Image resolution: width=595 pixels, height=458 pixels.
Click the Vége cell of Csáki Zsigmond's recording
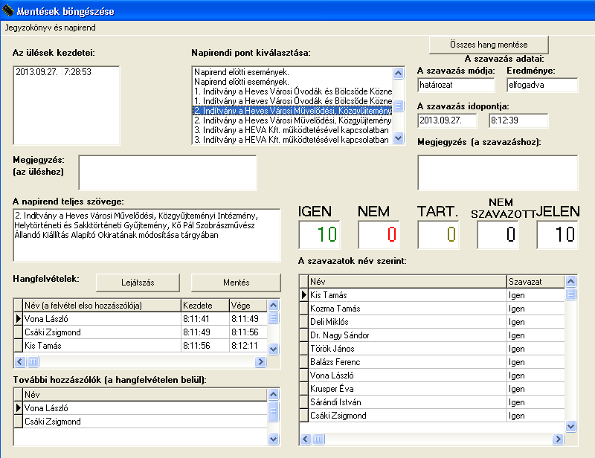(248, 332)
